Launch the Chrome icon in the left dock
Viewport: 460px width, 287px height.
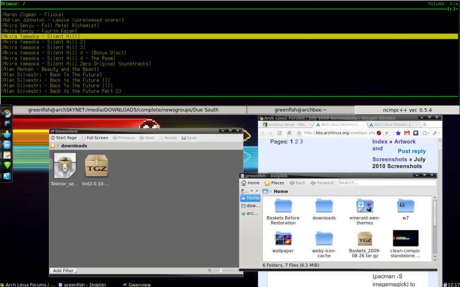click(x=6, y=113)
